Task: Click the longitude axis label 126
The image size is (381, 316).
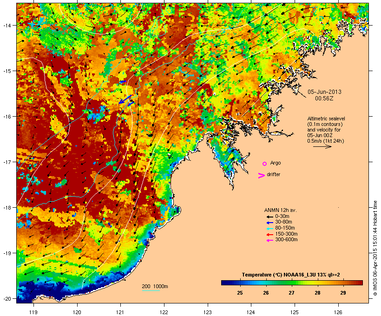Action: coord(338,312)
